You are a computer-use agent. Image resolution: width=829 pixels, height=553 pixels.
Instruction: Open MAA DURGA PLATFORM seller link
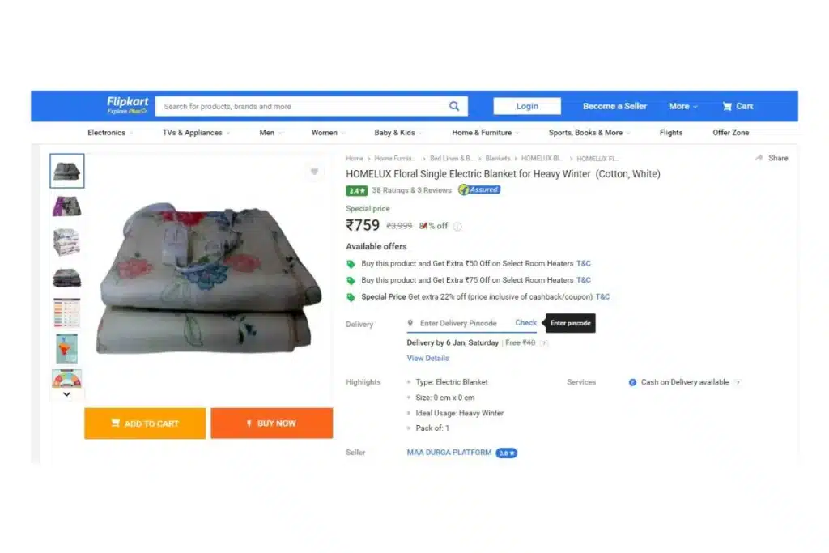(449, 453)
